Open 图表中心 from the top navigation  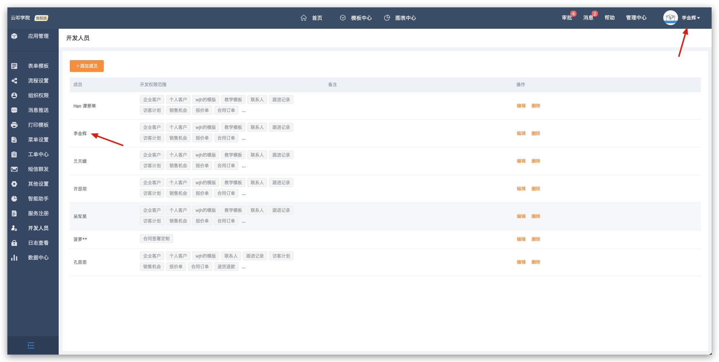(x=400, y=18)
